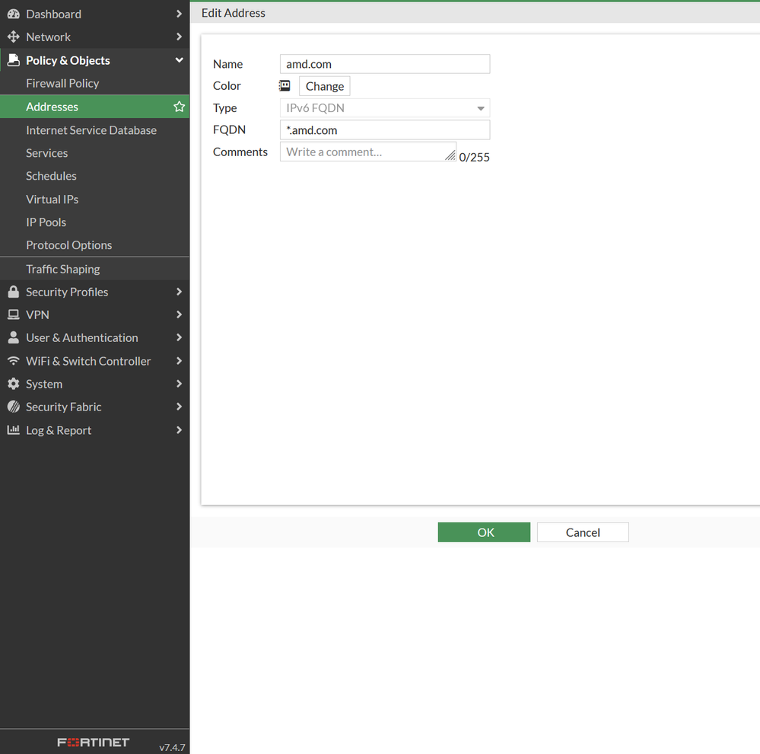Screen dimensions: 760x754
Task: Go to Schedules menu item
Action: 94,176
